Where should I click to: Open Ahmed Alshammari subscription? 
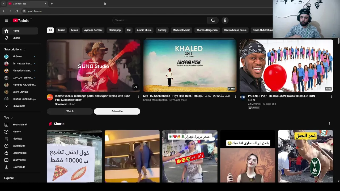pos(20,71)
